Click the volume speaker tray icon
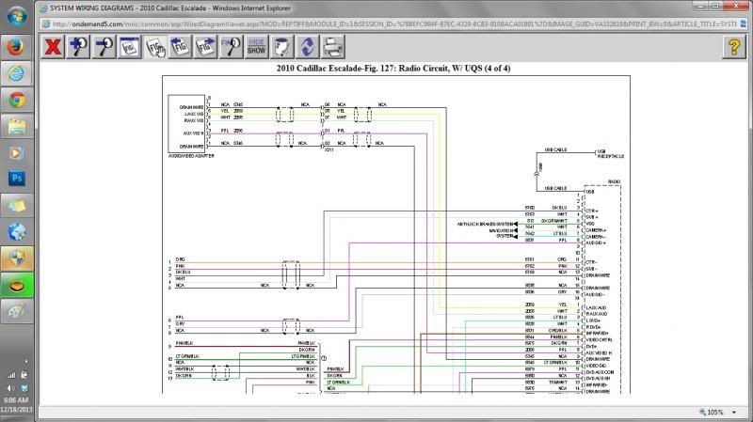Viewport: 753px width, 422px height. click(x=10, y=388)
